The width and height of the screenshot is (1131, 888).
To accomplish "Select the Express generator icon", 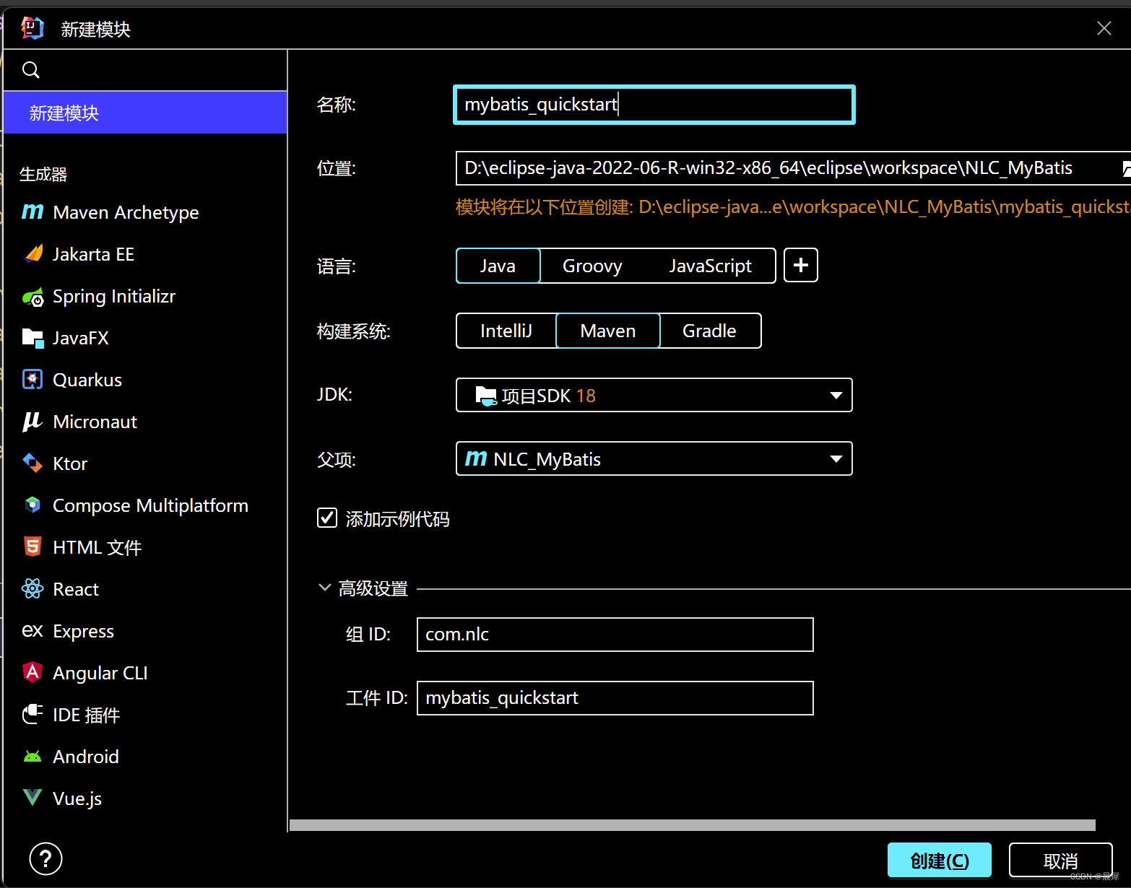I will [x=32, y=630].
